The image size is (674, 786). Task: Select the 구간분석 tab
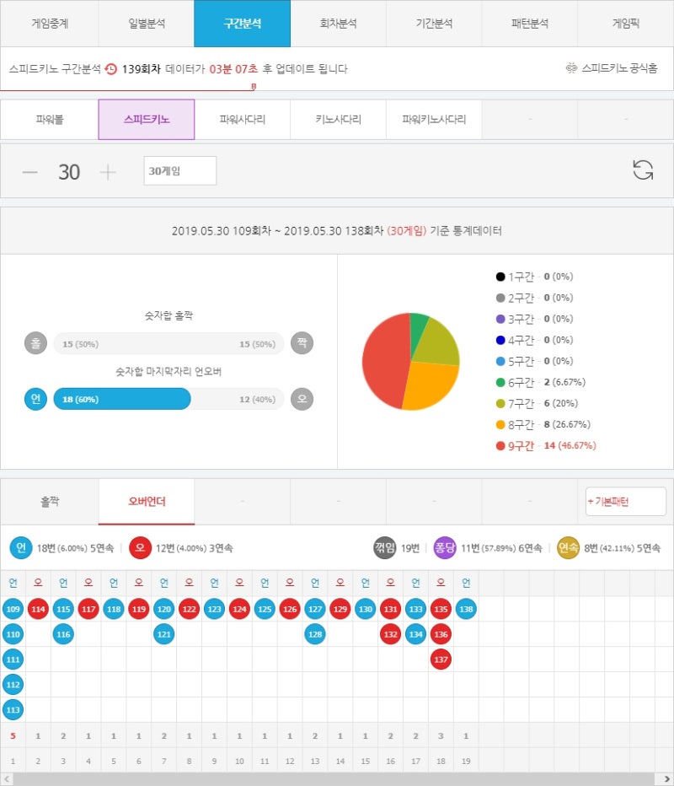coord(243,24)
